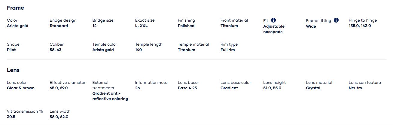Click the Temple length 140 value
The image size is (393, 125).
(x=138, y=50)
